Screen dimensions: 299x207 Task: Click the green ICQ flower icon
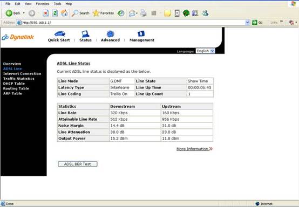click(x=186, y=13)
